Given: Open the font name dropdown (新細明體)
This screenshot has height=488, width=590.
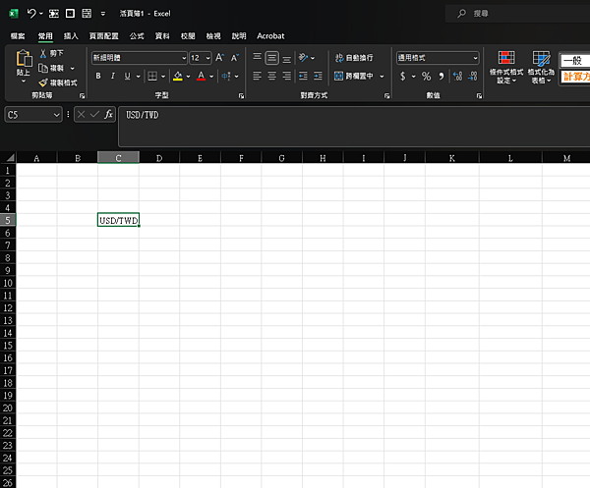Looking at the screenshot, I should pos(183,58).
